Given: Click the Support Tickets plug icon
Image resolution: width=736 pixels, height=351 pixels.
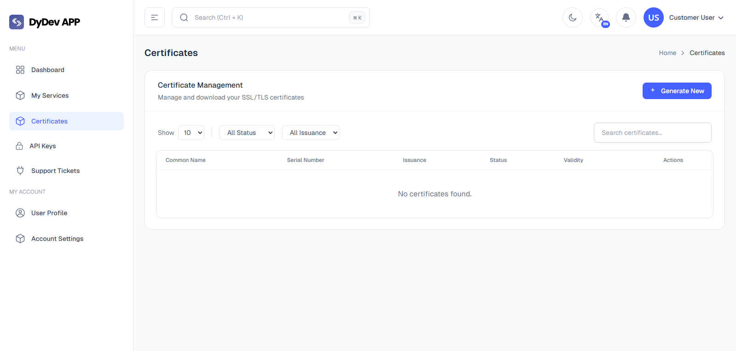Looking at the screenshot, I should coord(20,171).
